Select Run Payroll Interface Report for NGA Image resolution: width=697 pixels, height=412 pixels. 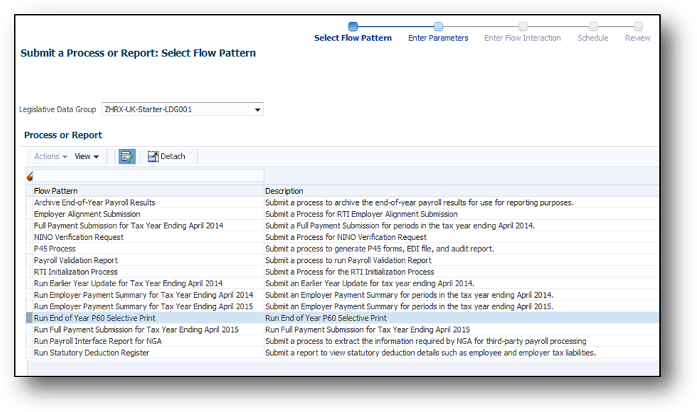pyautogui.click(x=97, y=341)
